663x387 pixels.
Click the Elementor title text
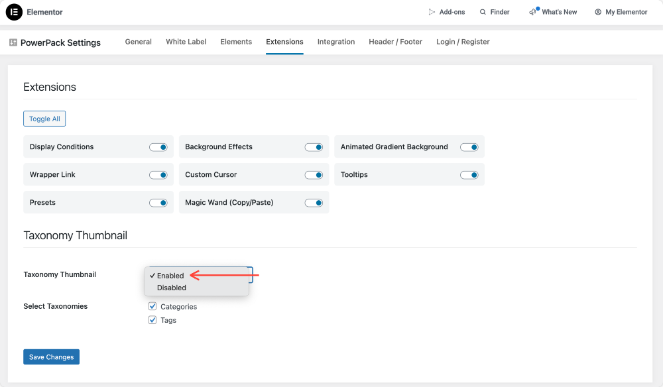[44, 12]
